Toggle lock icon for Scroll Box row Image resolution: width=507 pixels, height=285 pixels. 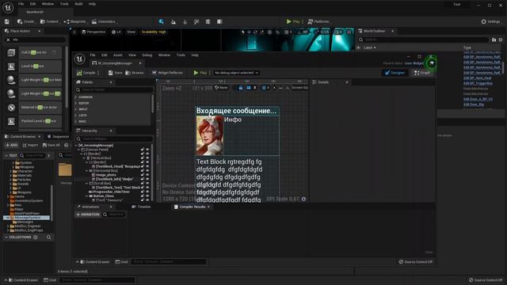(143, 183)
